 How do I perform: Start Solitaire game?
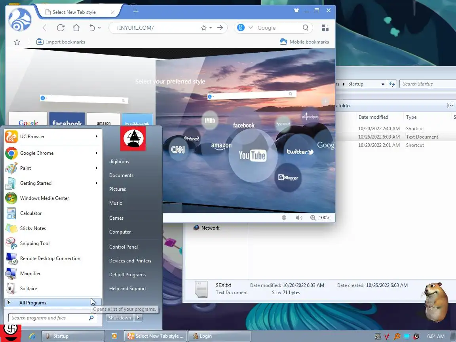tap(53, 289)
